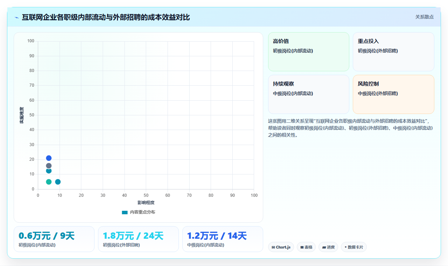Select the gray scatter point near 16
This screenshot has height=266, width=448.
[x=49, y=166]
